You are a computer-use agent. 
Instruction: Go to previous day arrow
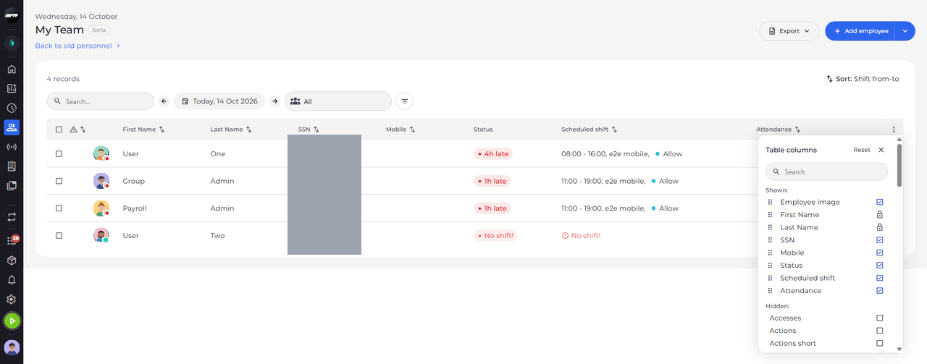pyautogui.click(x=164, y=101)
